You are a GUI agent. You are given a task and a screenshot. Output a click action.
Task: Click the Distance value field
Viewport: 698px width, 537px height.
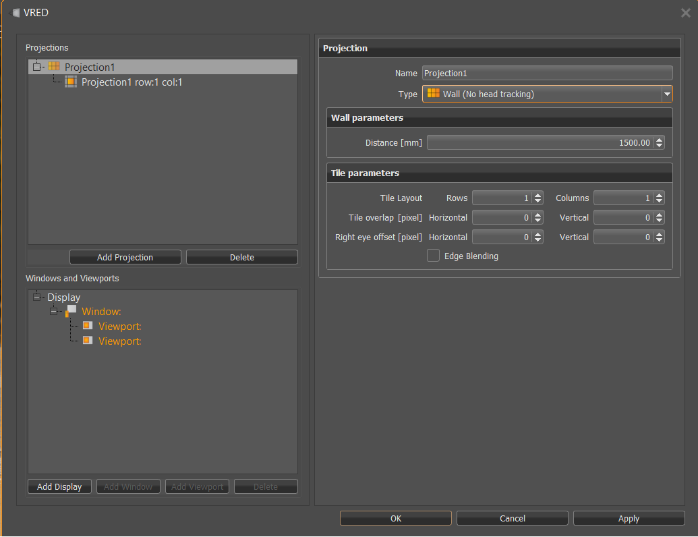[x=540, y=142]
